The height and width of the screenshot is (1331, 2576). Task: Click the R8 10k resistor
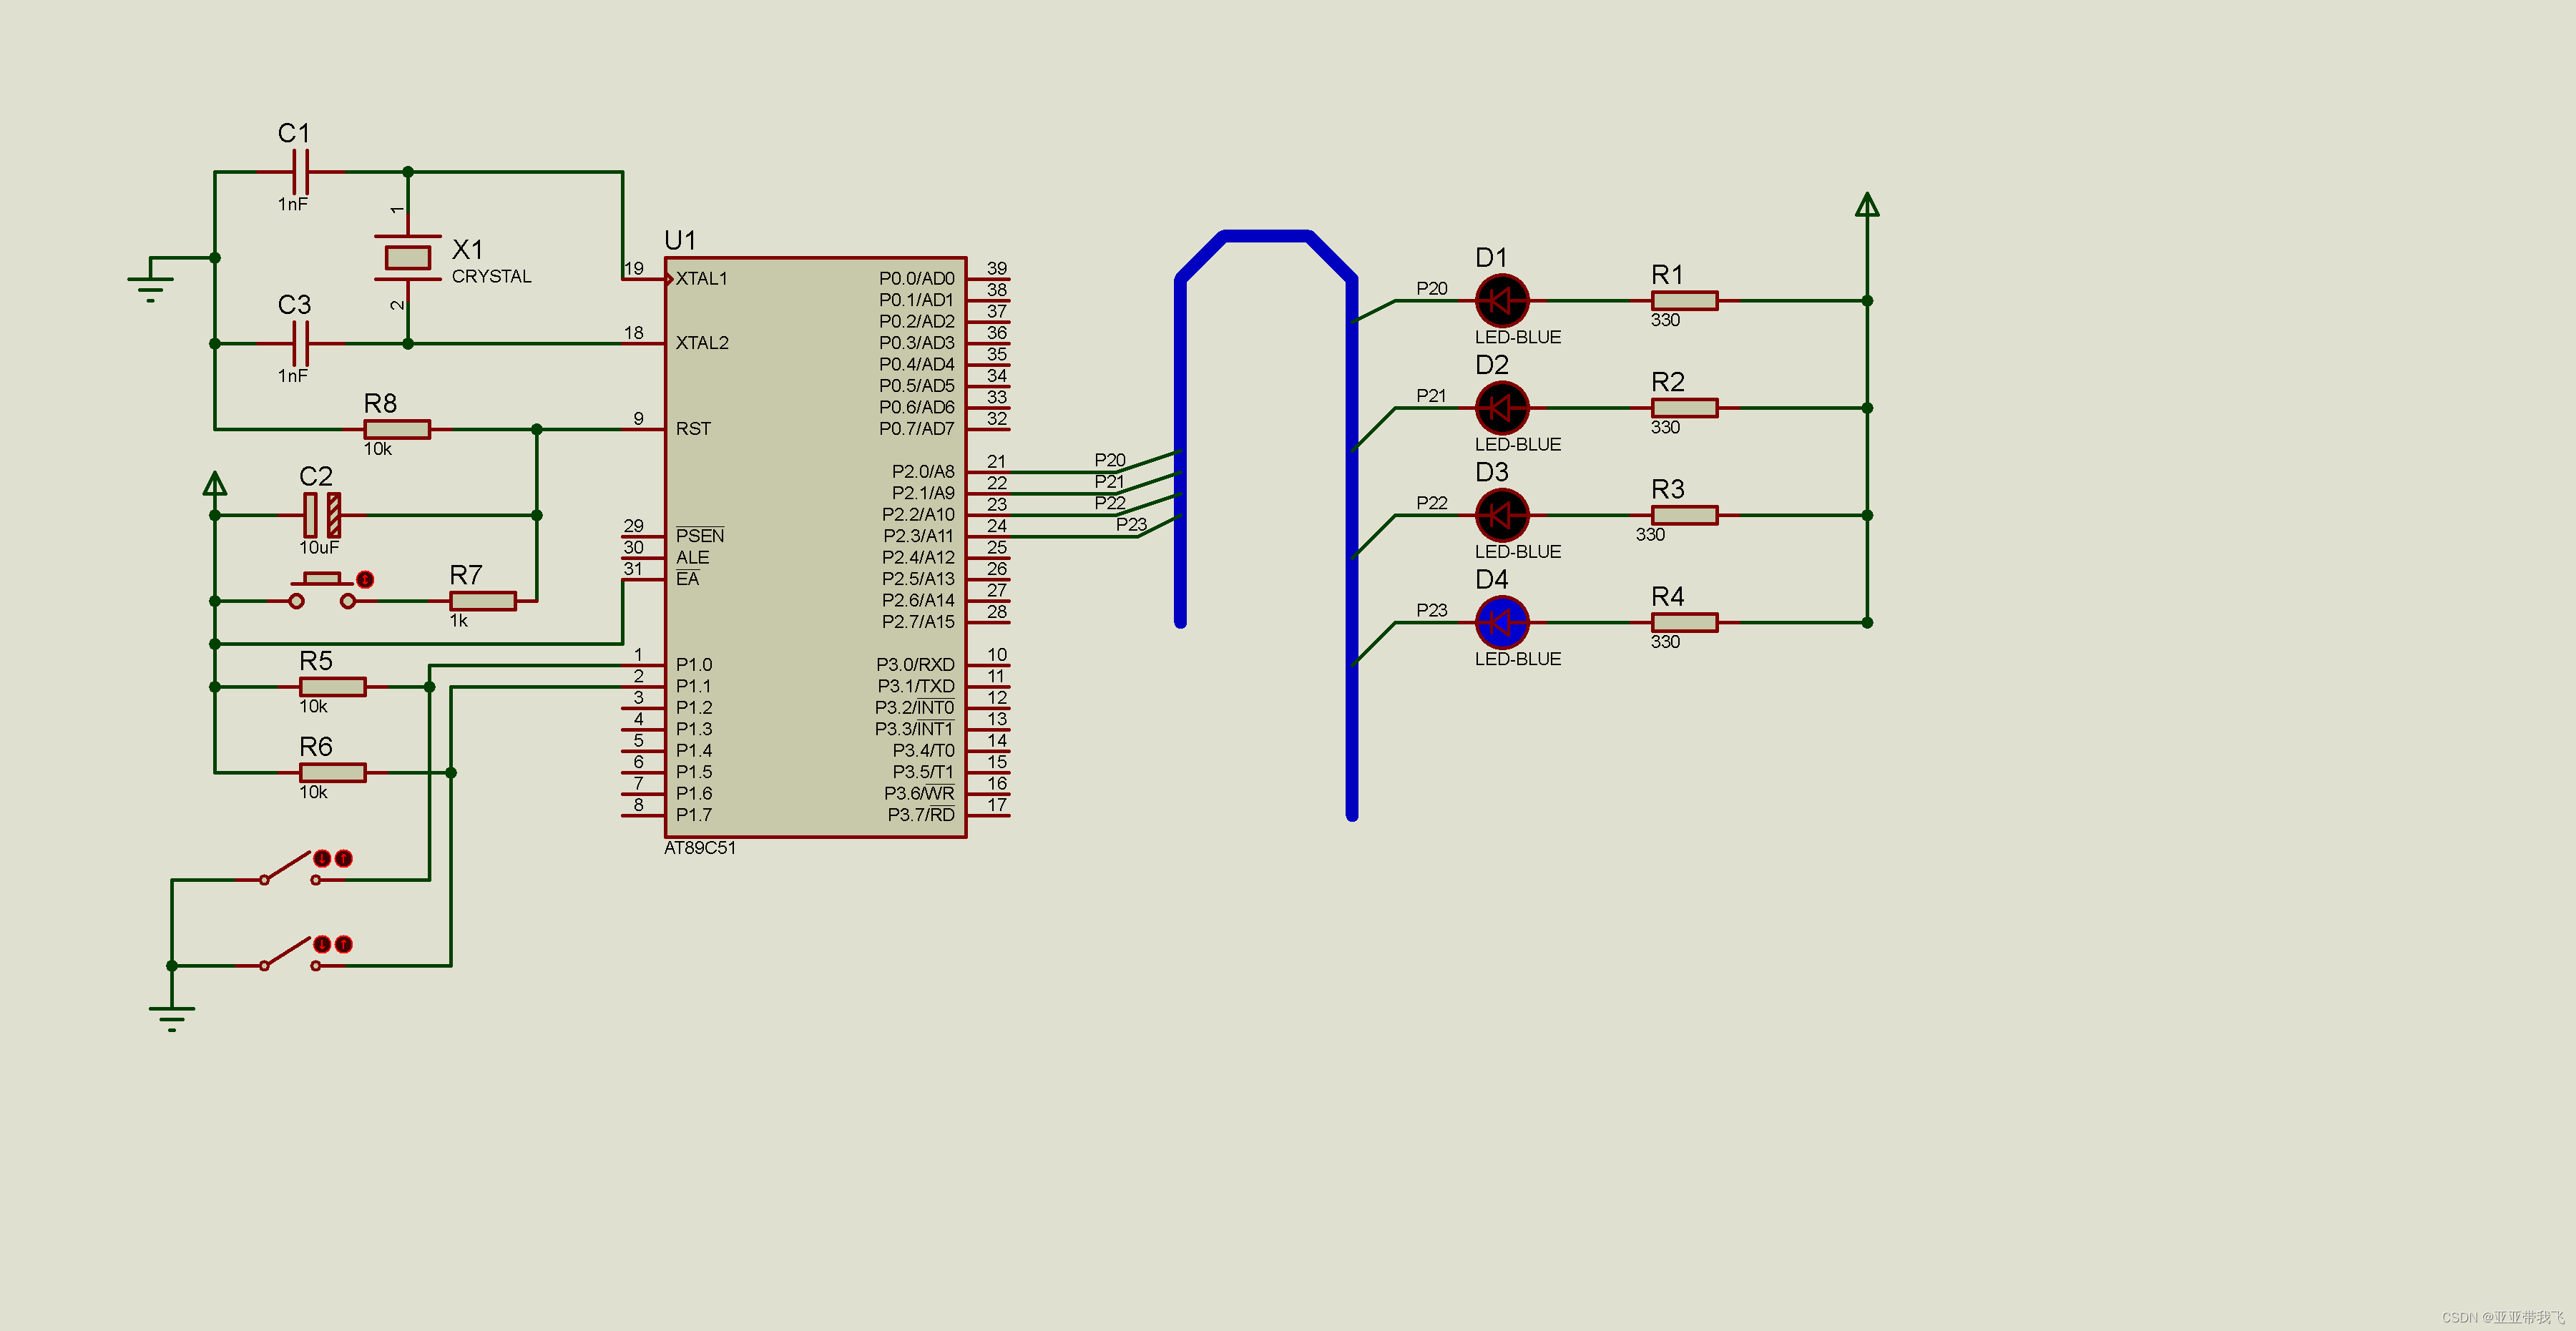(397, 429)
